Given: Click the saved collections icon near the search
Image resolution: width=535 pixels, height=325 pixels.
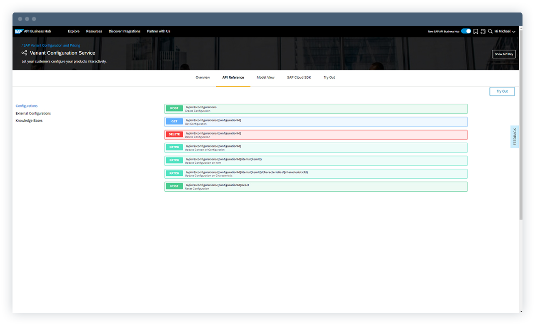Looking at the screenshot, I should coord(482,31).
